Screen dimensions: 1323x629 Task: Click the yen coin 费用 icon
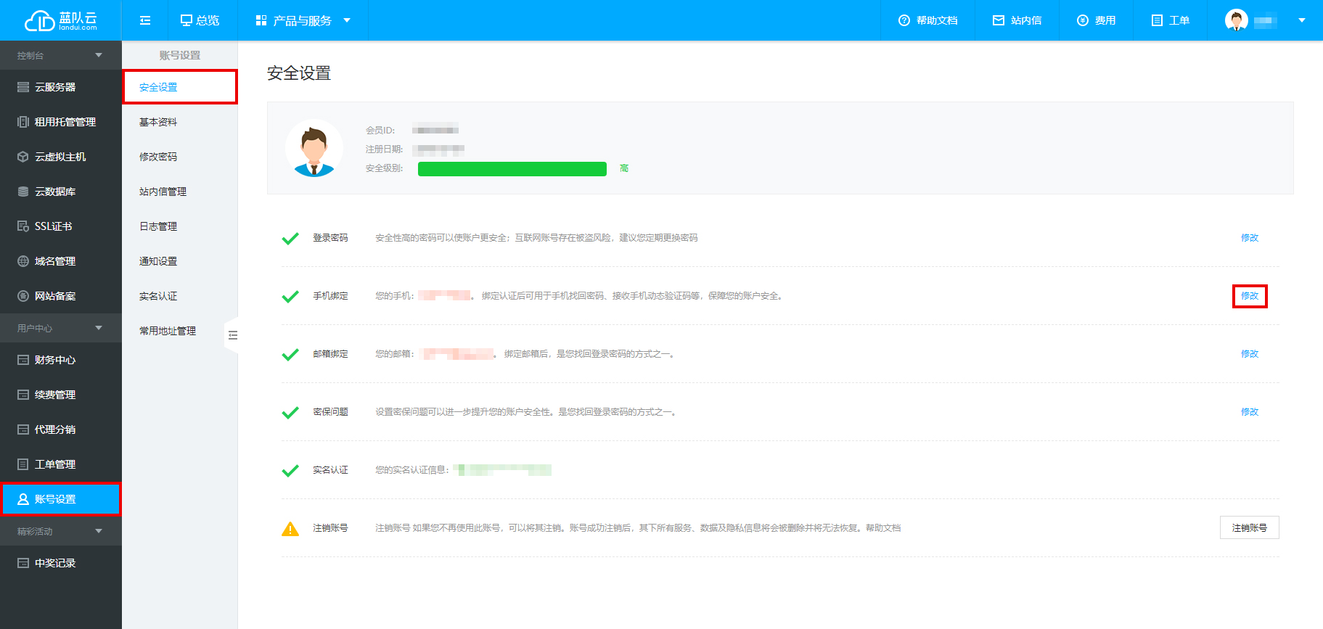click(x=1083, y=20)
